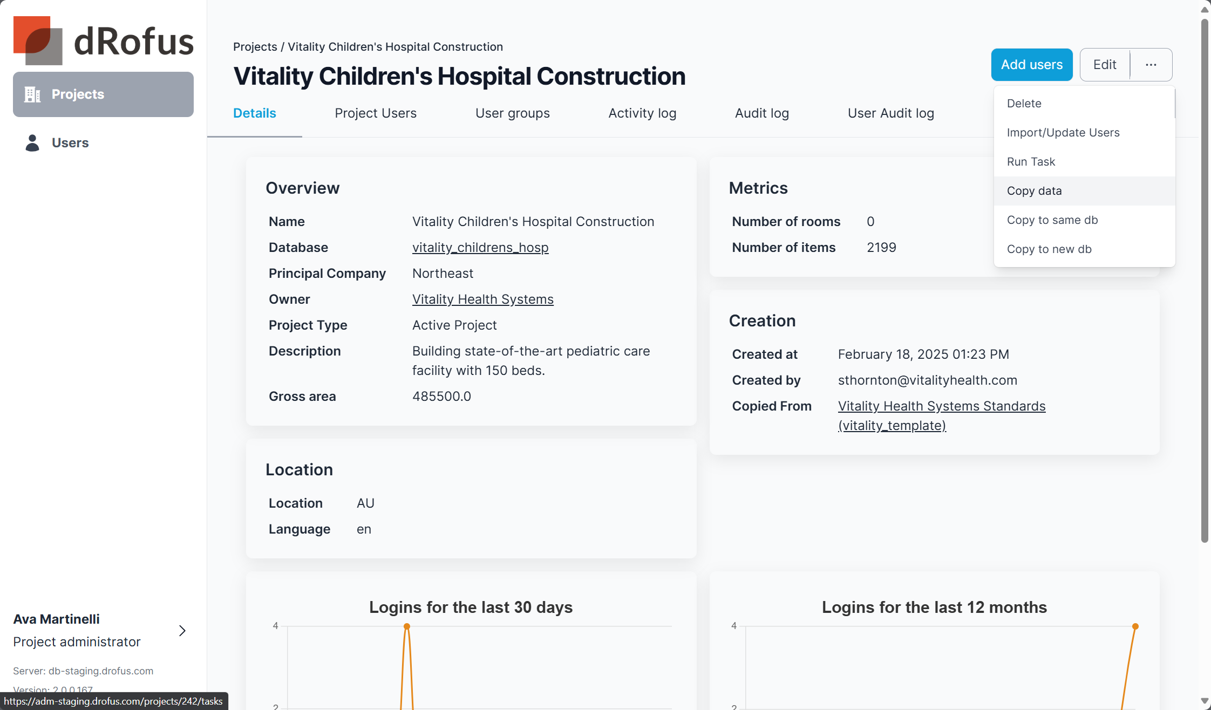Click the Projects building icon
Viewport: 1211px width, 710px height.
(32, 94)
